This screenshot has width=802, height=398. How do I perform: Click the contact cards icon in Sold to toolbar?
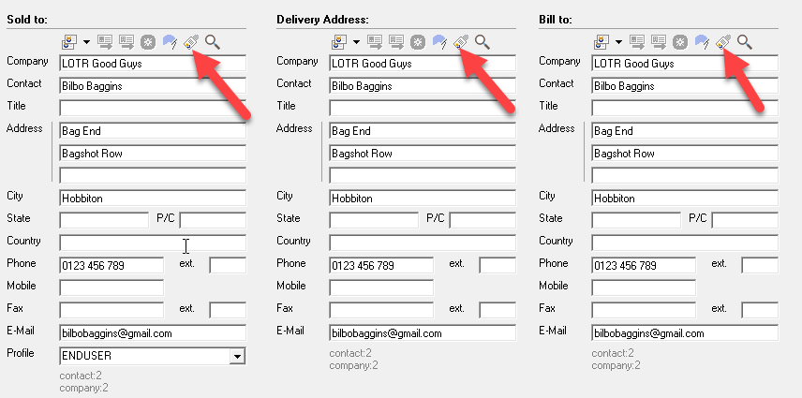pyautogui.click(x=68, y=41)
